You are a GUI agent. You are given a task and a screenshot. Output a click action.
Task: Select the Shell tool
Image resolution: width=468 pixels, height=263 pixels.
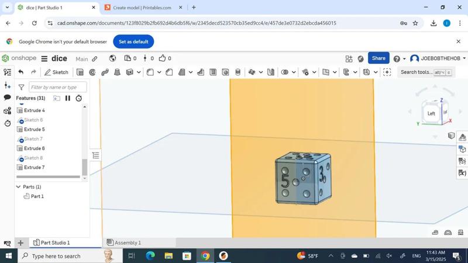tap(213, 72)
